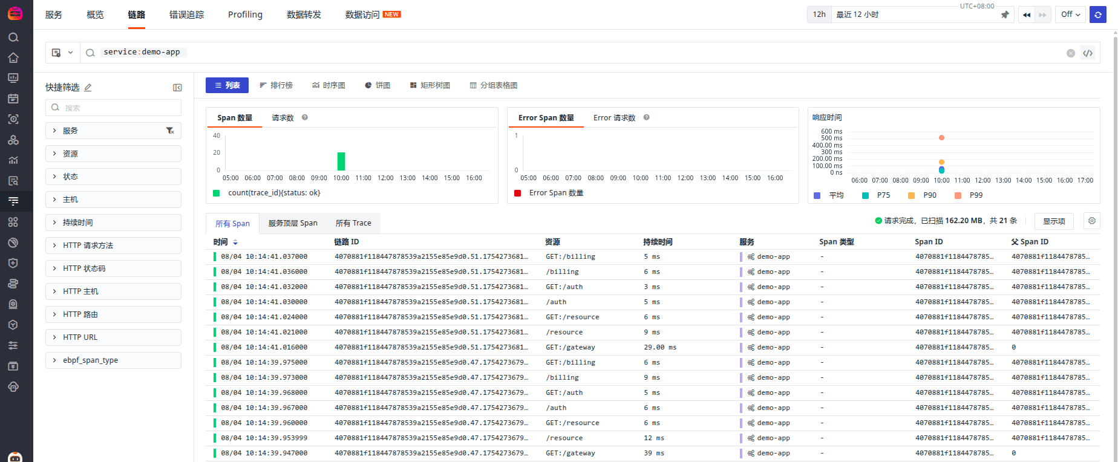This screenshot has height=462, width=1118.
Task: Click the refresh button in top bar
Action: point(1098,15)
